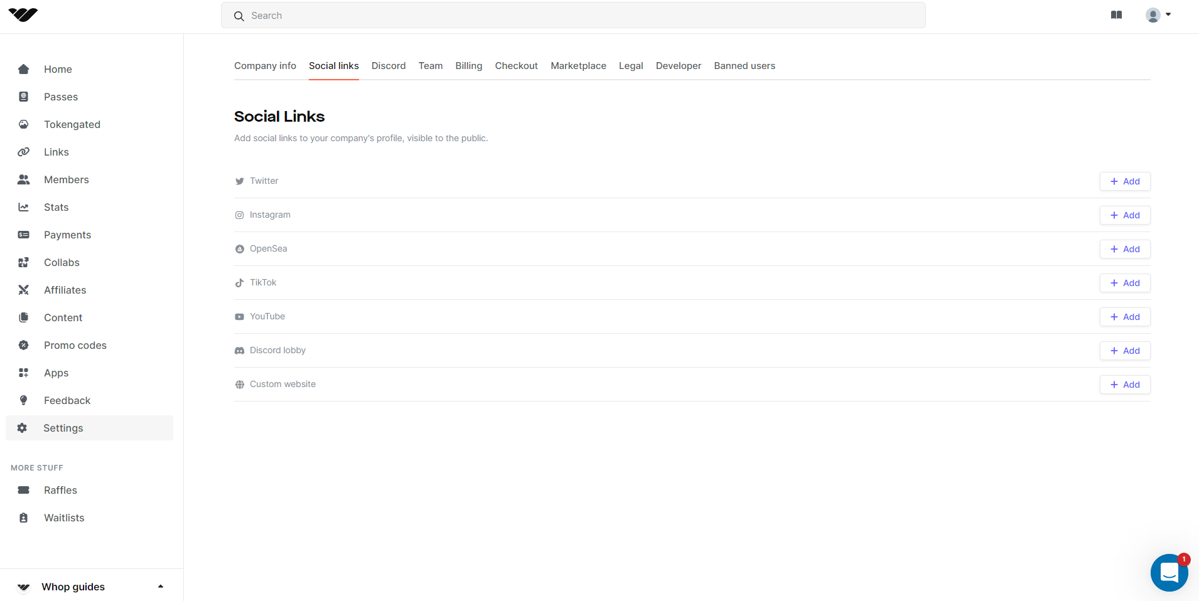Viewport: 1199px width, 601px height.
Task: Click the Affiliates sidebar icon
Action: point(24,290)
